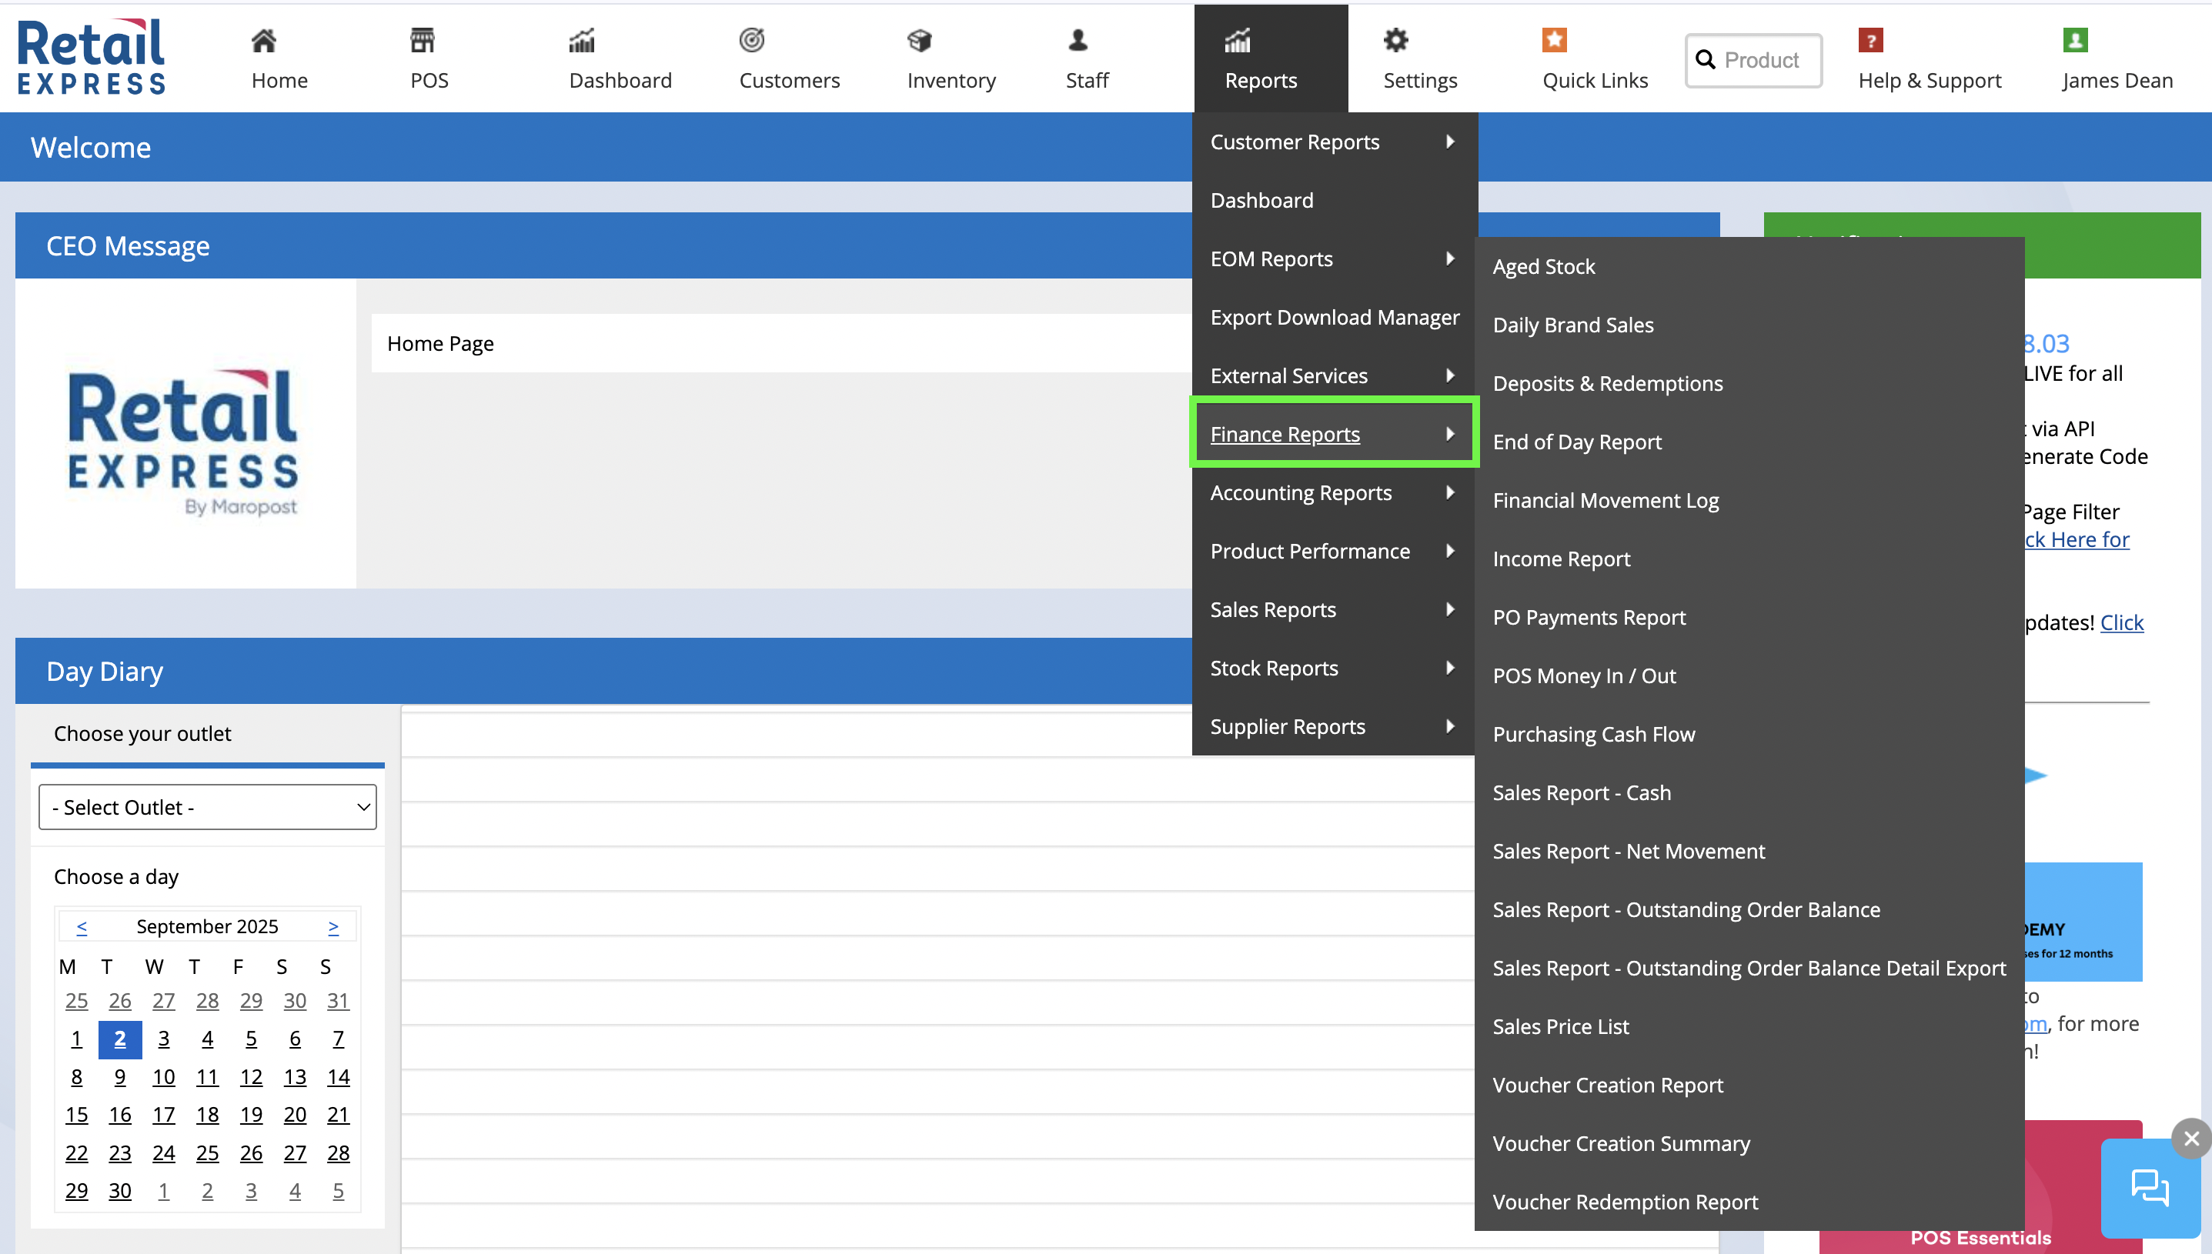Click the Settings gear icon

1395,39
